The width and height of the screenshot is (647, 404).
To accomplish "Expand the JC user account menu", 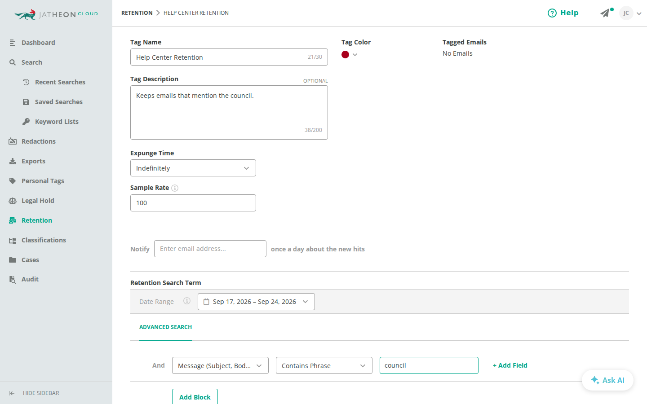I will pyautogui.click(x=639, y=13).
